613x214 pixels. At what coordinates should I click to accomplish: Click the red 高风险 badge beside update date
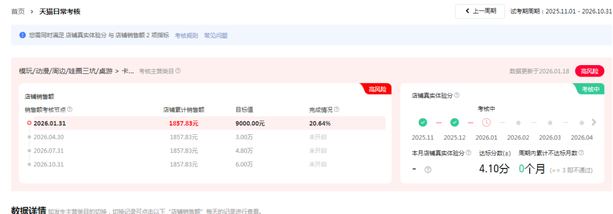(590, 71)
